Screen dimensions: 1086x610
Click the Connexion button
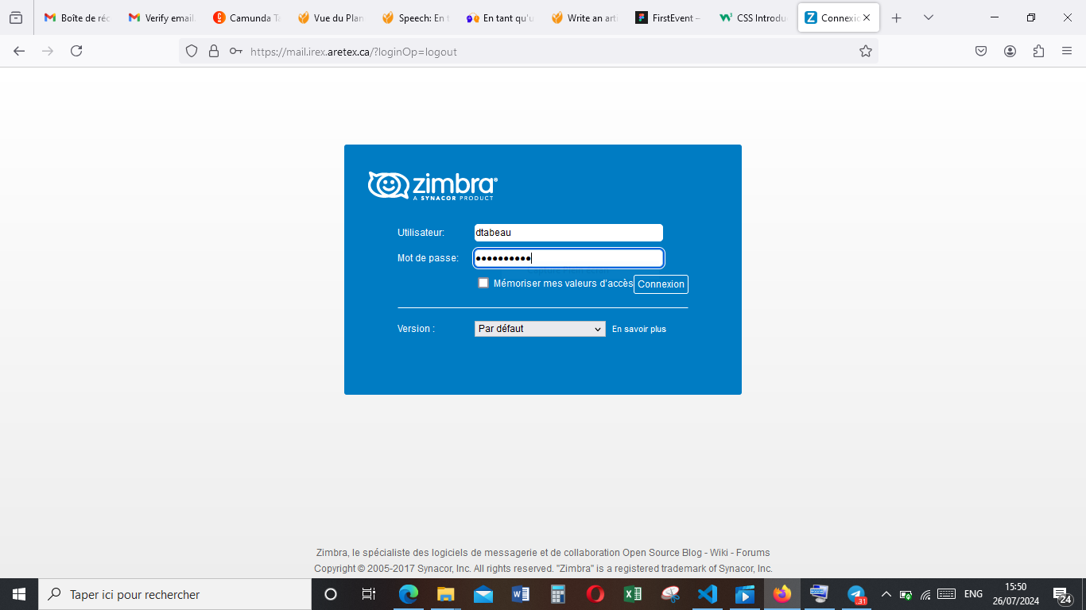coord(661,284)
